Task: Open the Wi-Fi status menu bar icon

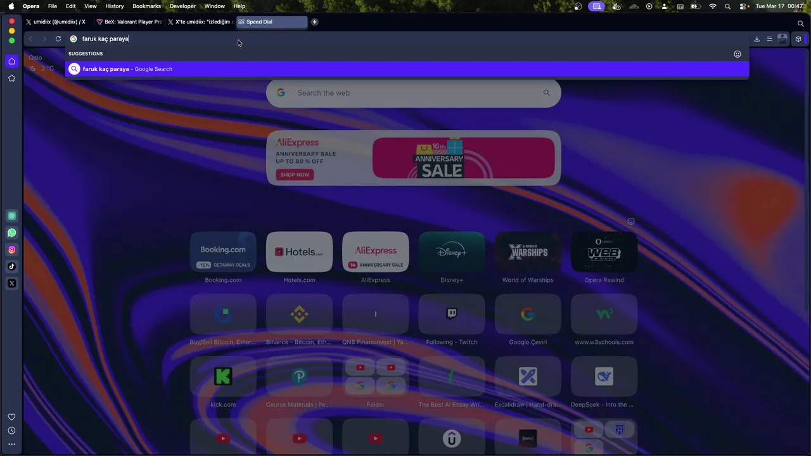Action: click(713, 6)
